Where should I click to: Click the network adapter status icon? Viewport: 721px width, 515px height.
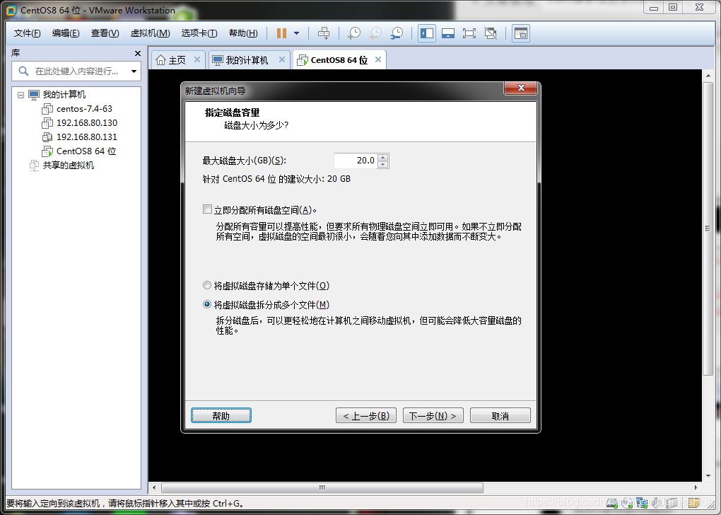(x=641, y=502)
